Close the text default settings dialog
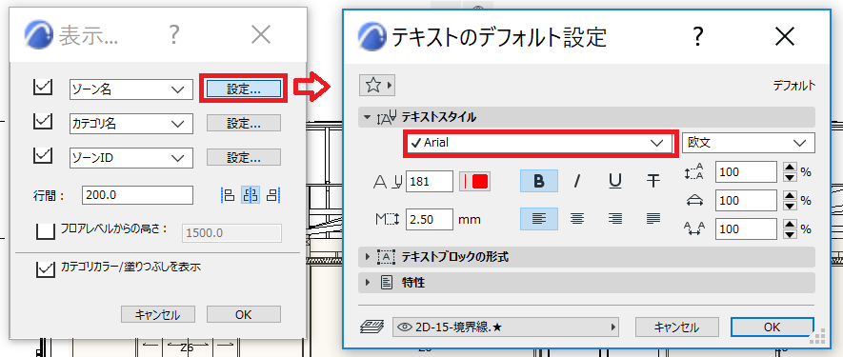Viewport: 843px width, 357px height. click(x=785, y=37)
